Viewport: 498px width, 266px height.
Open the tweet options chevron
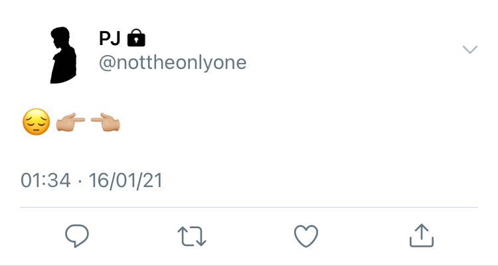470,50
